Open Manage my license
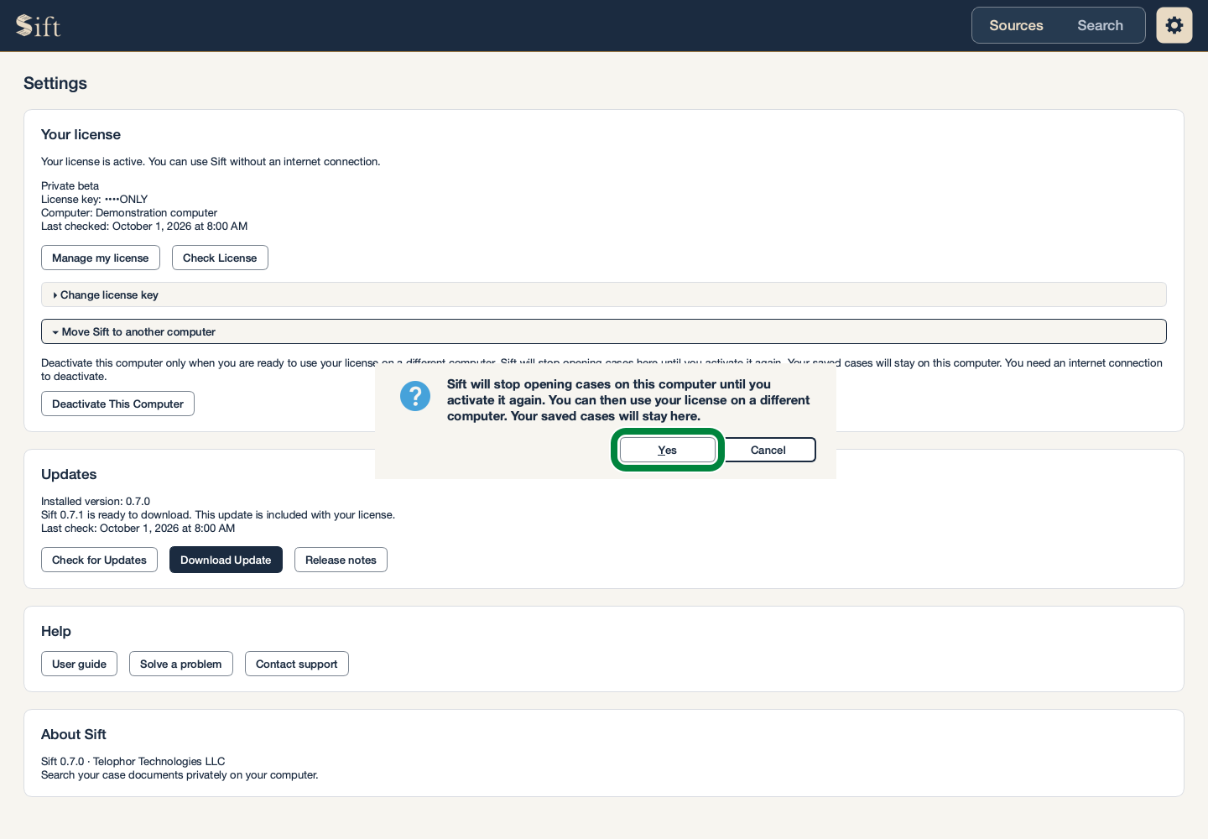Viewport: 1208px width, 839px height. (x=101, y=258)
